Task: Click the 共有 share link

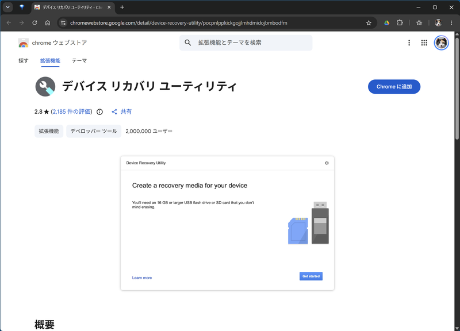Action: (x=121, y=111)
